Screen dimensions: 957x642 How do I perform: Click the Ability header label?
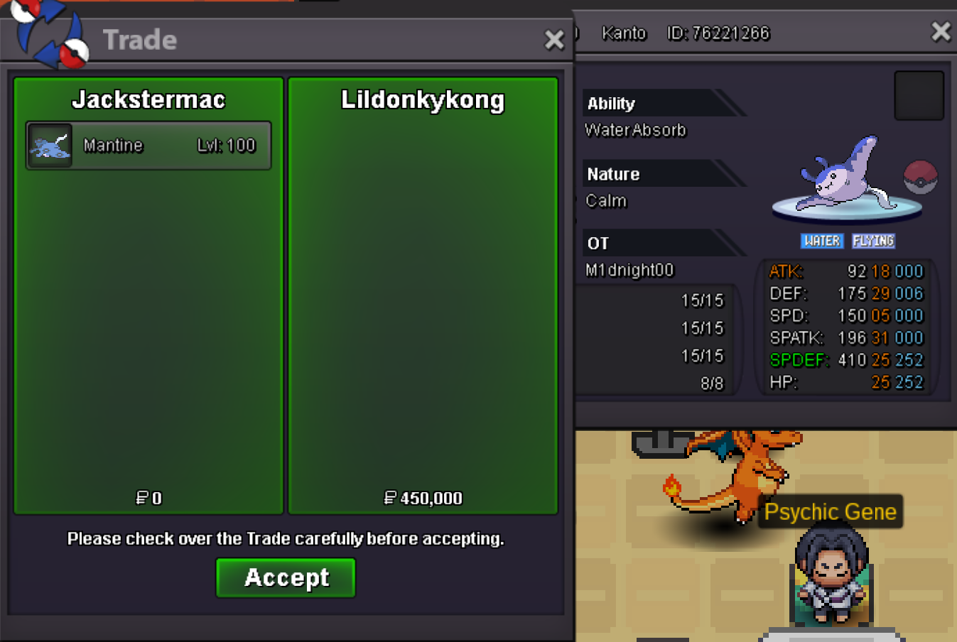click(611, 104)
